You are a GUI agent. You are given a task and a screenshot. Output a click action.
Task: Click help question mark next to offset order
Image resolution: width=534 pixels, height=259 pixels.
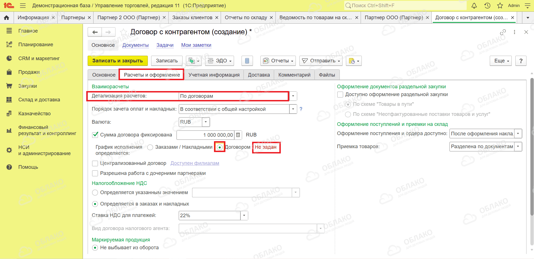301,109
